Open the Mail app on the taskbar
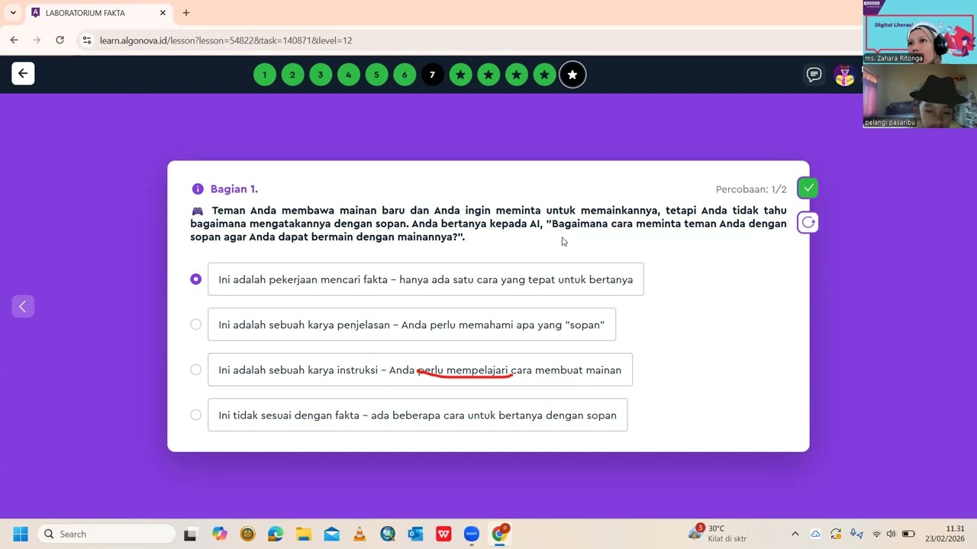 coord(331,534)
